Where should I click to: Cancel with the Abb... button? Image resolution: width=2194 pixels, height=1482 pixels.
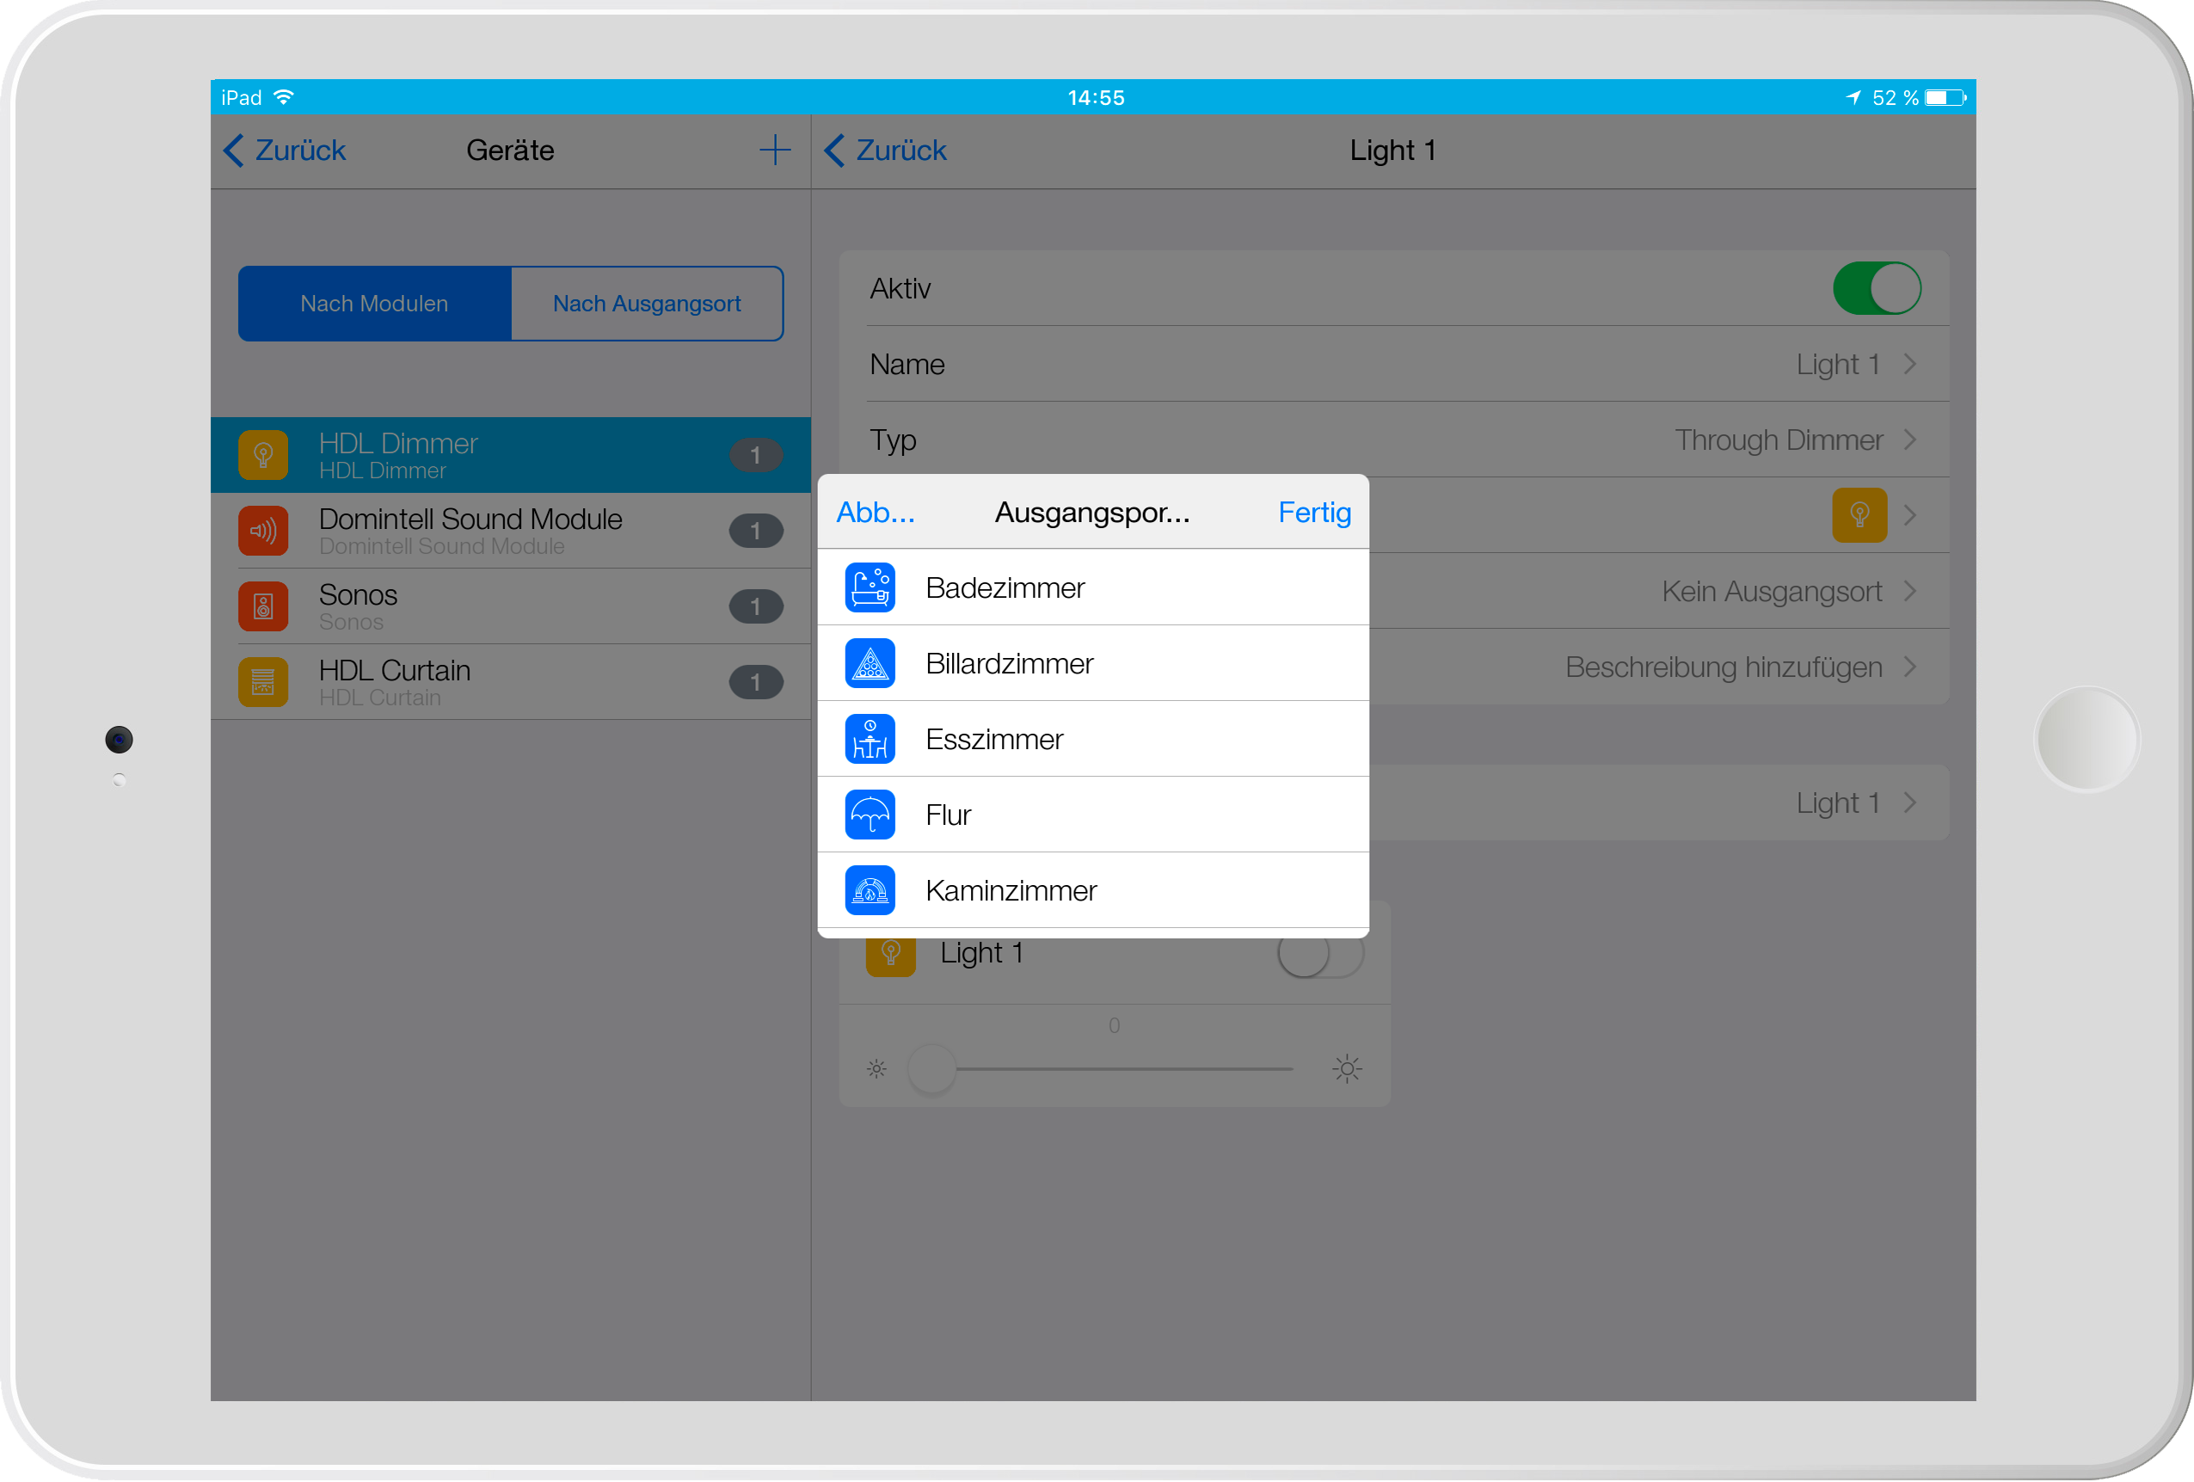pos(876,512)
